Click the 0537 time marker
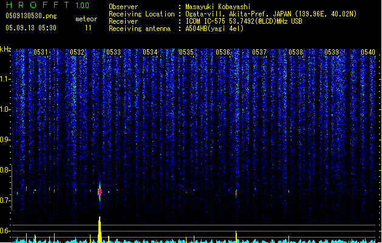 click(x=259, y=52)
